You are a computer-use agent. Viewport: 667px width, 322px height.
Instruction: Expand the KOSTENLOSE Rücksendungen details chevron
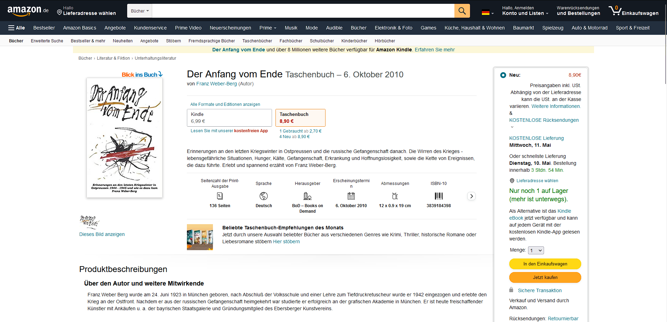512,127
